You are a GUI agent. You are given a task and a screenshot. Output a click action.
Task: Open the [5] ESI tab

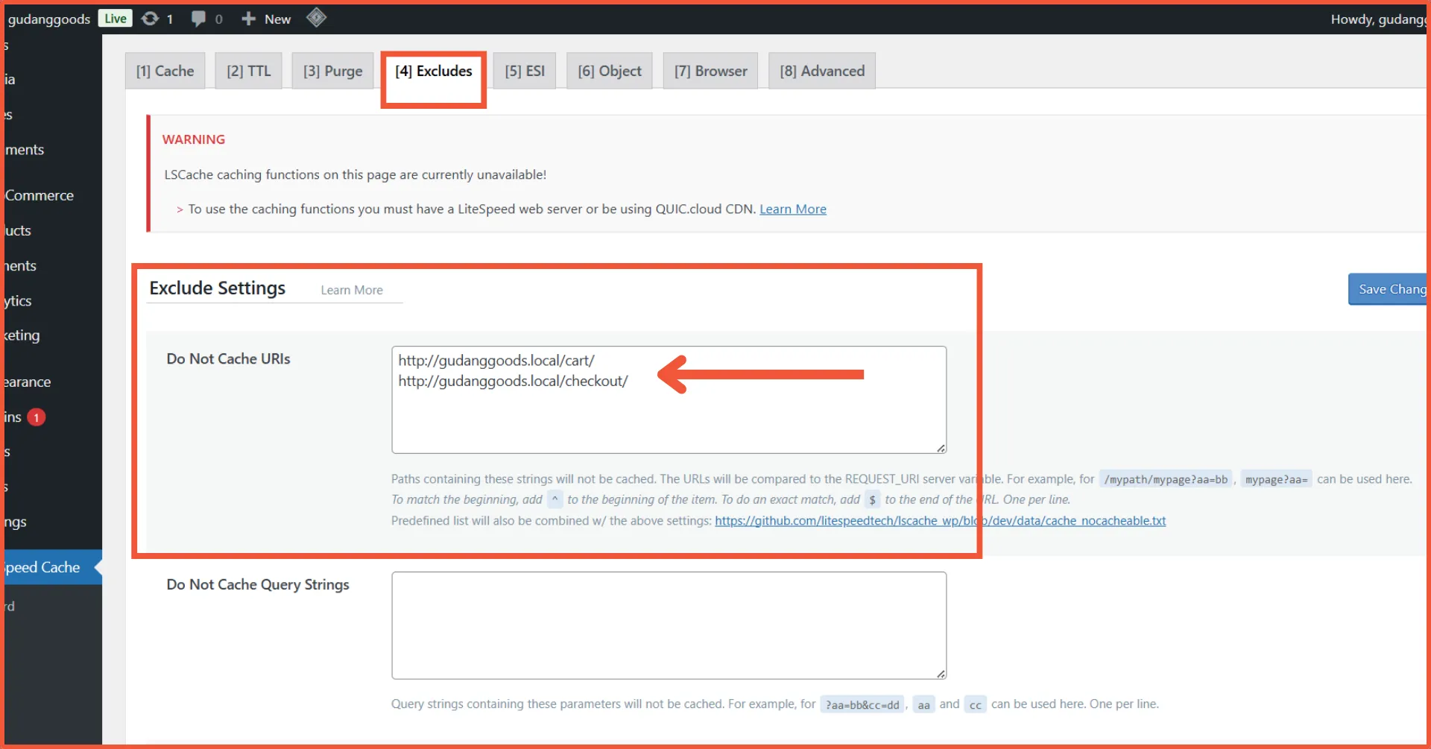tap(524, 70)
